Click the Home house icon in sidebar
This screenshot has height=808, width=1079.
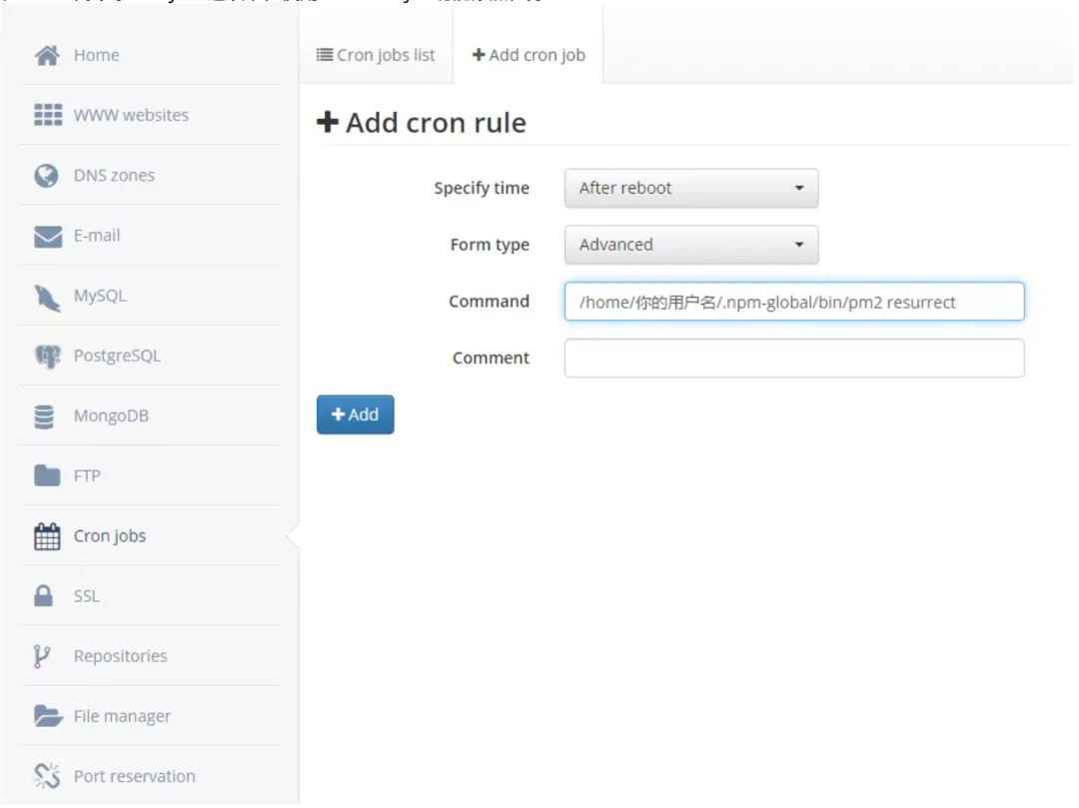(x=47, y=55)
